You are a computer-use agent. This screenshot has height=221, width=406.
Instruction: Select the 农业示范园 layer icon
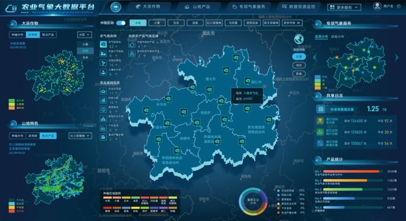tap(103, 91)
